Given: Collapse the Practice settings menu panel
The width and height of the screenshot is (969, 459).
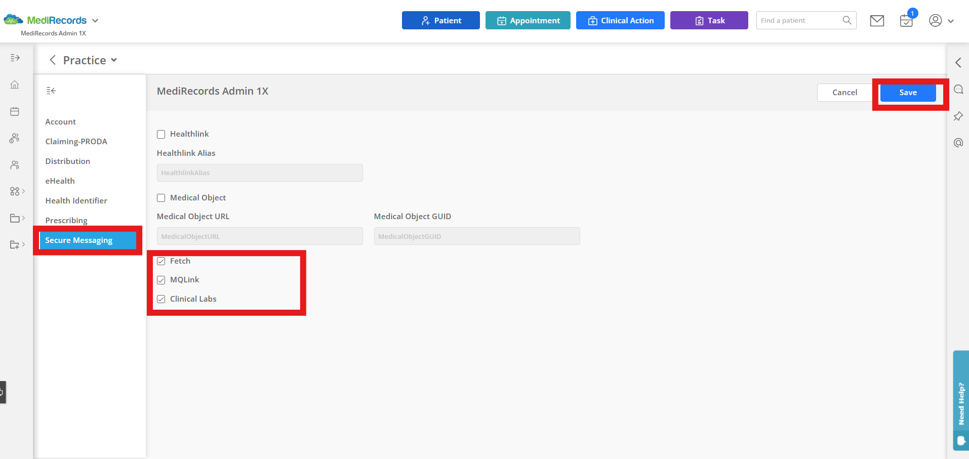Looking at the screenshot, I should (x=51, y=91).
